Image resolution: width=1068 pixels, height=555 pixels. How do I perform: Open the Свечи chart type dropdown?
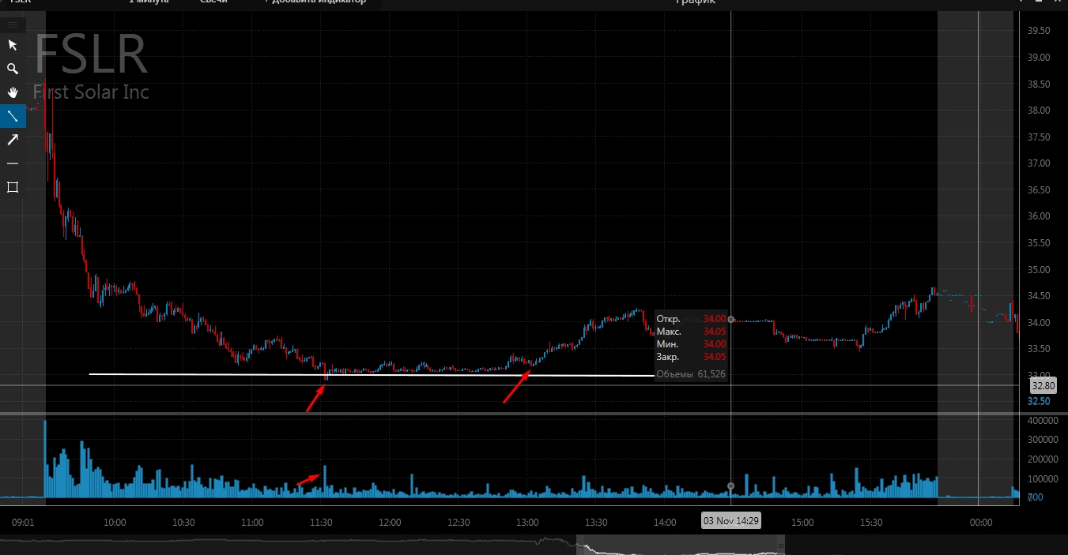pos(213,2)
